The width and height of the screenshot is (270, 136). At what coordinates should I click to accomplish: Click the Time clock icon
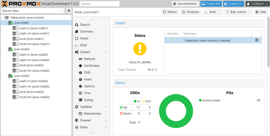pyautogui.click(x=80, y=93)
